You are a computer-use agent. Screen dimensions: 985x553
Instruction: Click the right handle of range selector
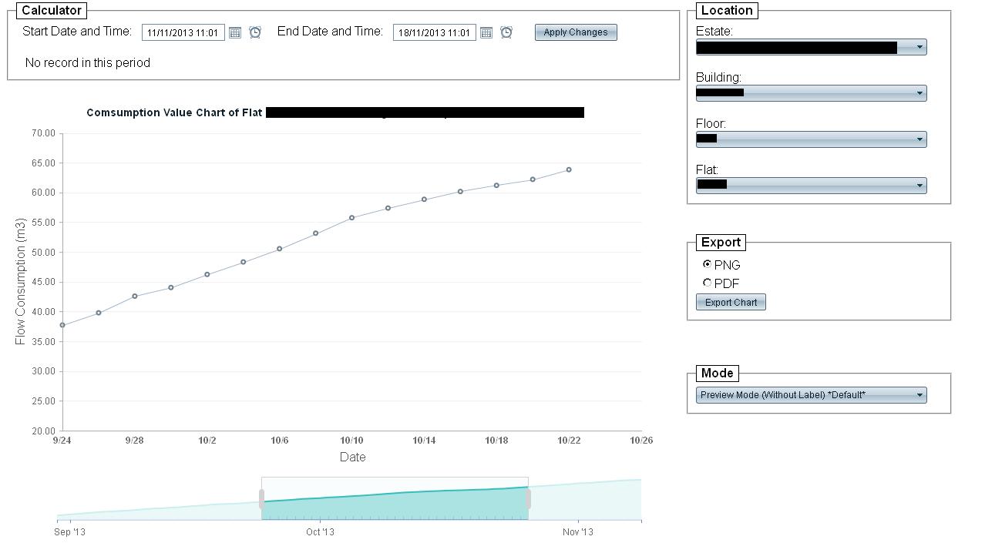[x=528, y=499]
